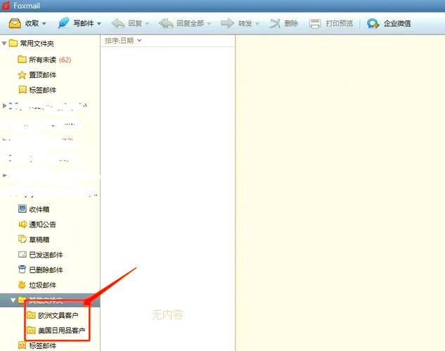Click the 写邮件 compose feather icon
445x351 pixels.
pos(63,23)
